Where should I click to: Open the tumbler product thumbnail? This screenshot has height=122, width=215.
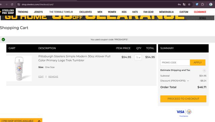pyautogui.click(x=19, y=69)
